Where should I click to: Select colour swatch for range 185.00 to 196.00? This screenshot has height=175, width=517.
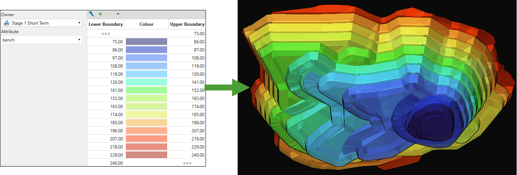point(147,122)
